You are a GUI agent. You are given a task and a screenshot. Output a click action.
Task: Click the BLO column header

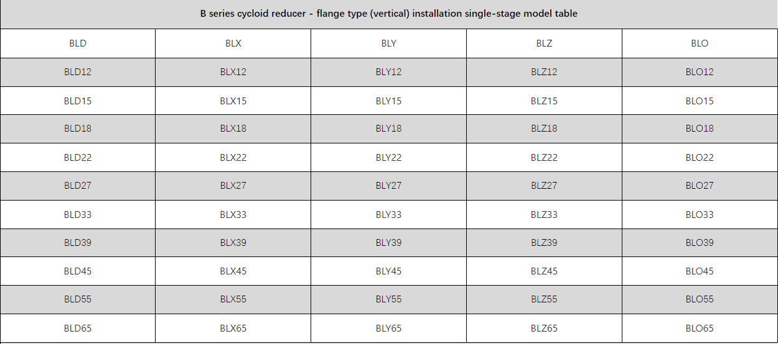(x=700, y=43)
